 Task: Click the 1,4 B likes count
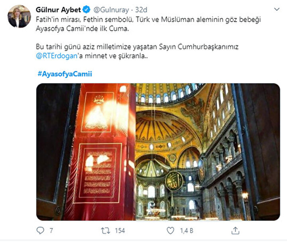pos(187,231)
